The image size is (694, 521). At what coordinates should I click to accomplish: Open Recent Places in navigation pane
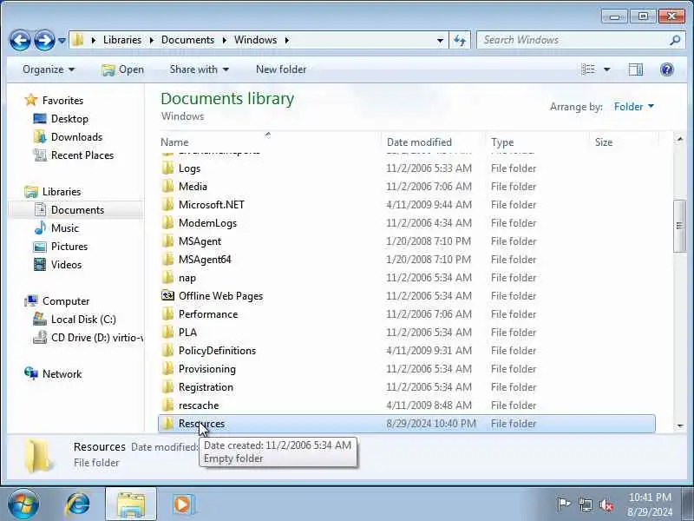[x=82, y=155]
